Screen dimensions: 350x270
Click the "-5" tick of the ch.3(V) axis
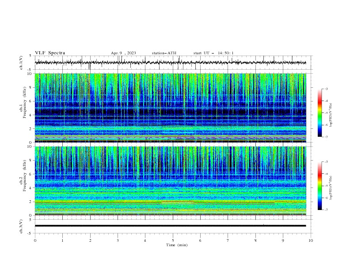click(30, 233)
